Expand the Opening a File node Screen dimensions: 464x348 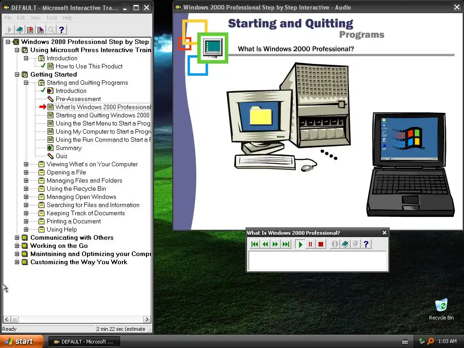pos(26,172)
